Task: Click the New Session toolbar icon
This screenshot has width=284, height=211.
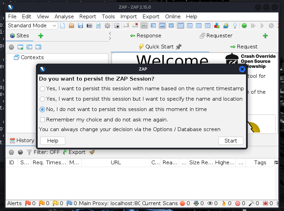Action: coord(63,26)
